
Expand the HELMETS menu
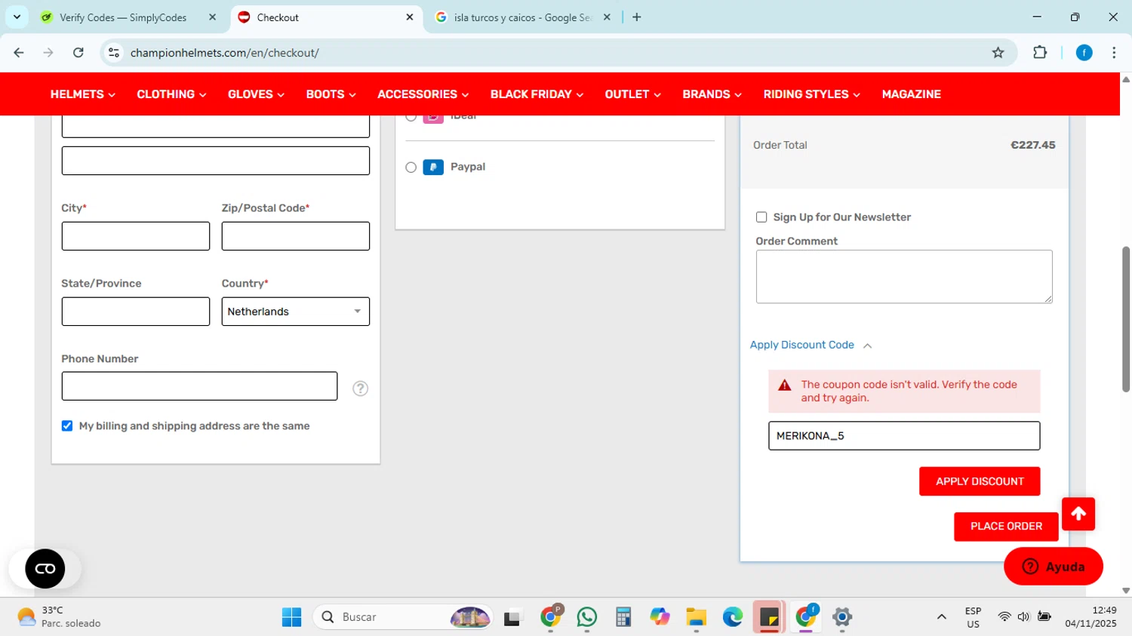pyautogui.click(x=82, y=94)
